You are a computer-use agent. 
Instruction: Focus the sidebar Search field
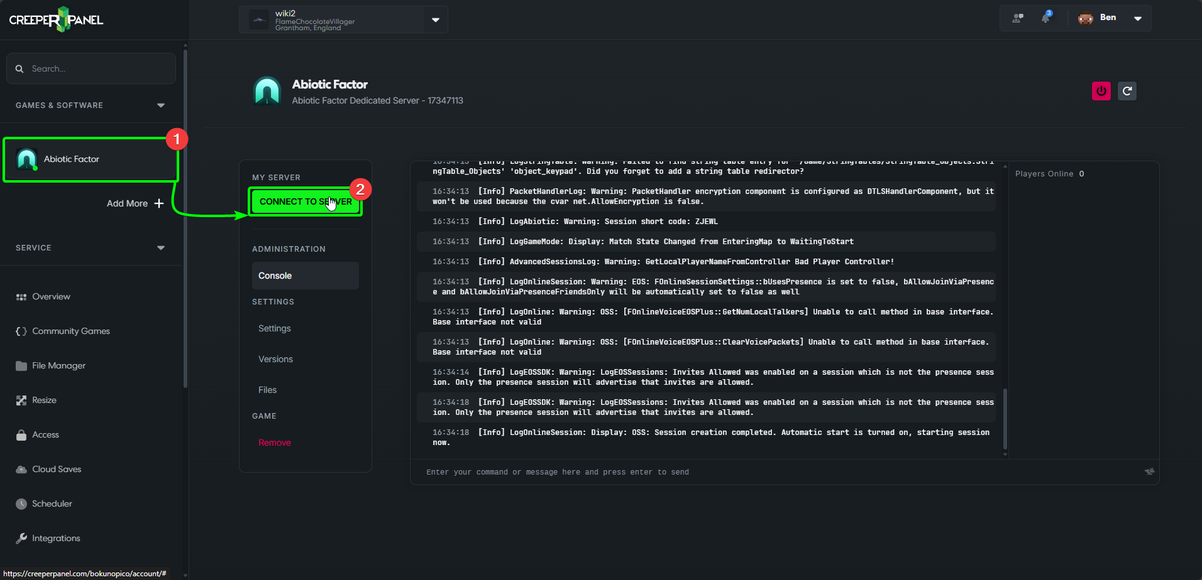pyautogui.click(x=91, y=68)
